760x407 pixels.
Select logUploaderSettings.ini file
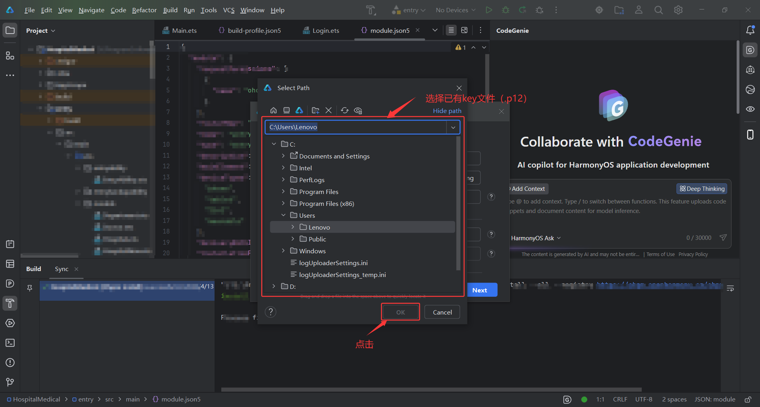coord(333,262)
